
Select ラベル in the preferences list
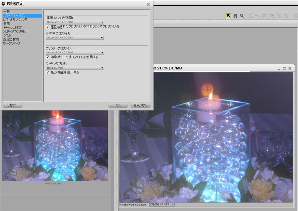(22, 35)
